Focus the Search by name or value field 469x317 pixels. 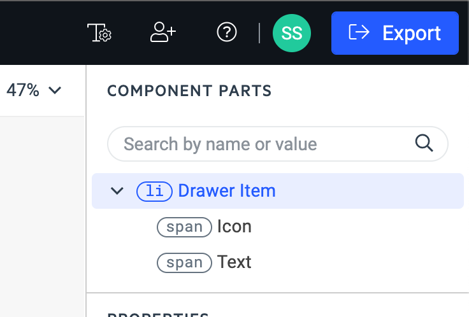click(x=278, y=144)
